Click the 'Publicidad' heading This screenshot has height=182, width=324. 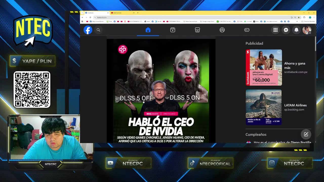pyautogui.click(x=254, y=43)
